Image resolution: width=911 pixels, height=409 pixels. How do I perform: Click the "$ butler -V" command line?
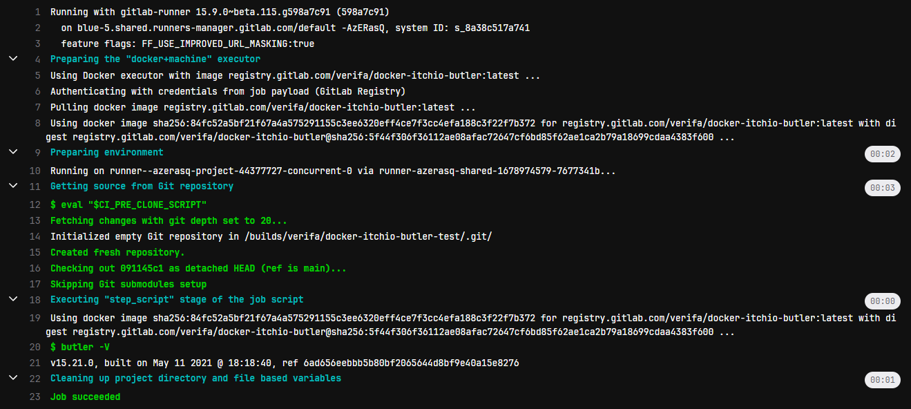[79, 347]
